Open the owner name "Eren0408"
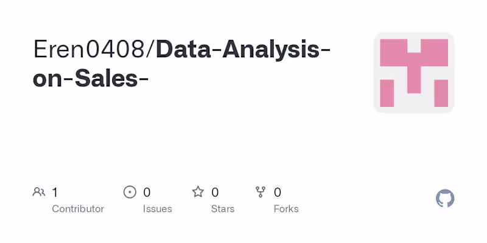Screen dimensions: 487x243 click(89, 50)
